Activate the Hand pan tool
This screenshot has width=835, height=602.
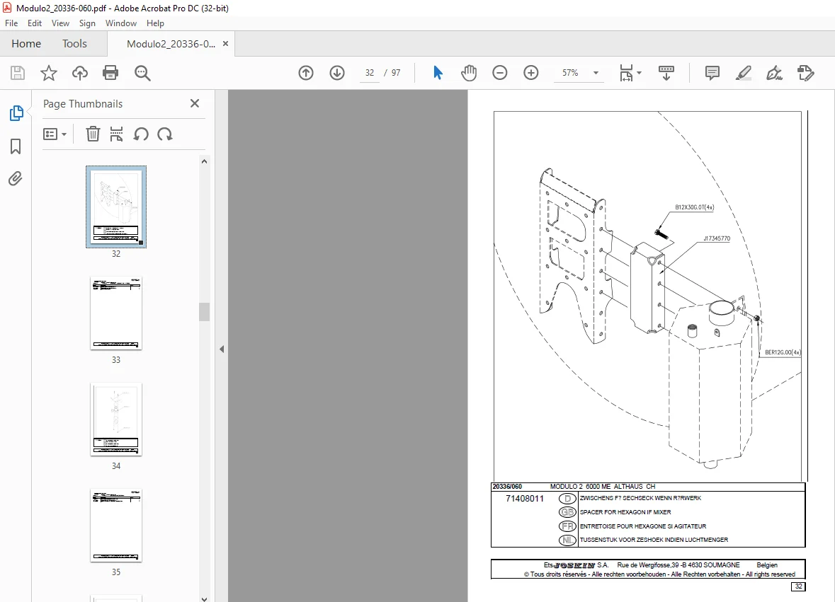point(469,73)
